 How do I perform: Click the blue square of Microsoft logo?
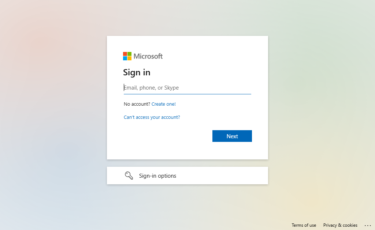tap(125, 58)
